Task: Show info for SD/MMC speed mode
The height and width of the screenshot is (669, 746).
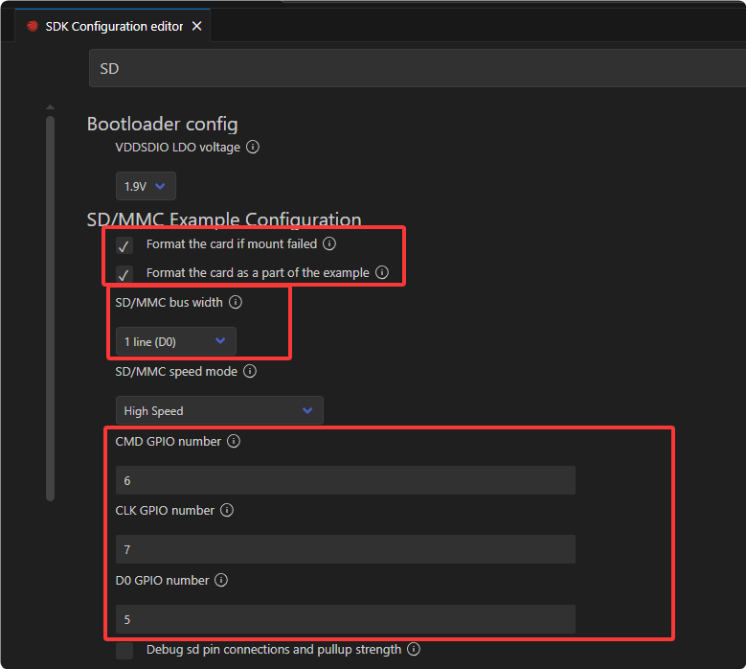Action: tap(250, 371)
